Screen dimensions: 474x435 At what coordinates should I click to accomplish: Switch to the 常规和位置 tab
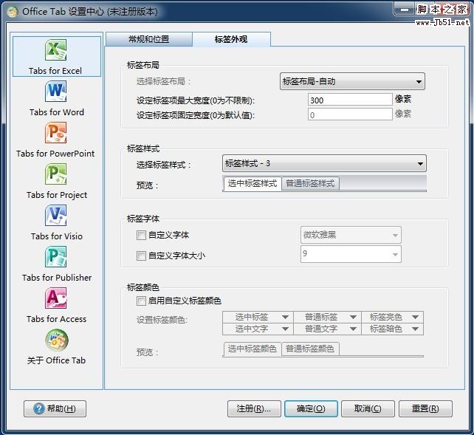click(148, 39)
